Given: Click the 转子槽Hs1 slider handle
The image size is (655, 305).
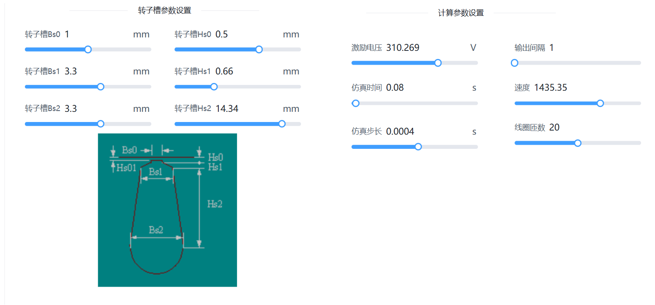Looking at the screenshot, I should click(214, 87).
